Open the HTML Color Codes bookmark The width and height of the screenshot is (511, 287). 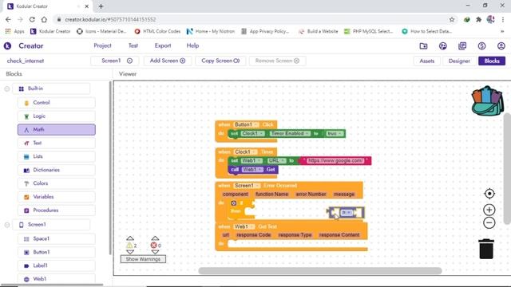(x=158, y=31)
